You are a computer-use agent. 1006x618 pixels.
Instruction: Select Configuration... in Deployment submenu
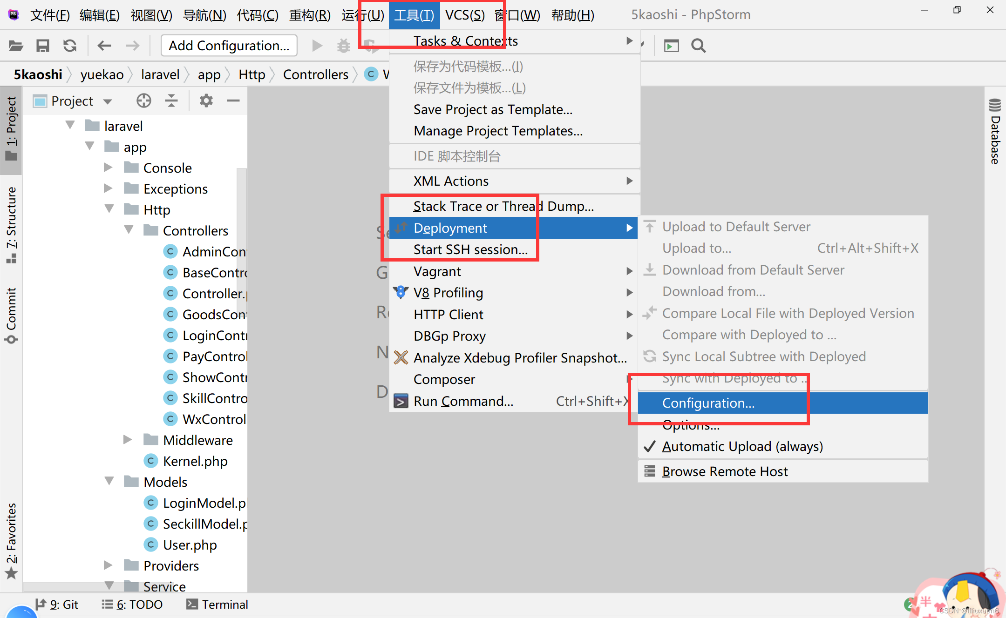point(708,403)
